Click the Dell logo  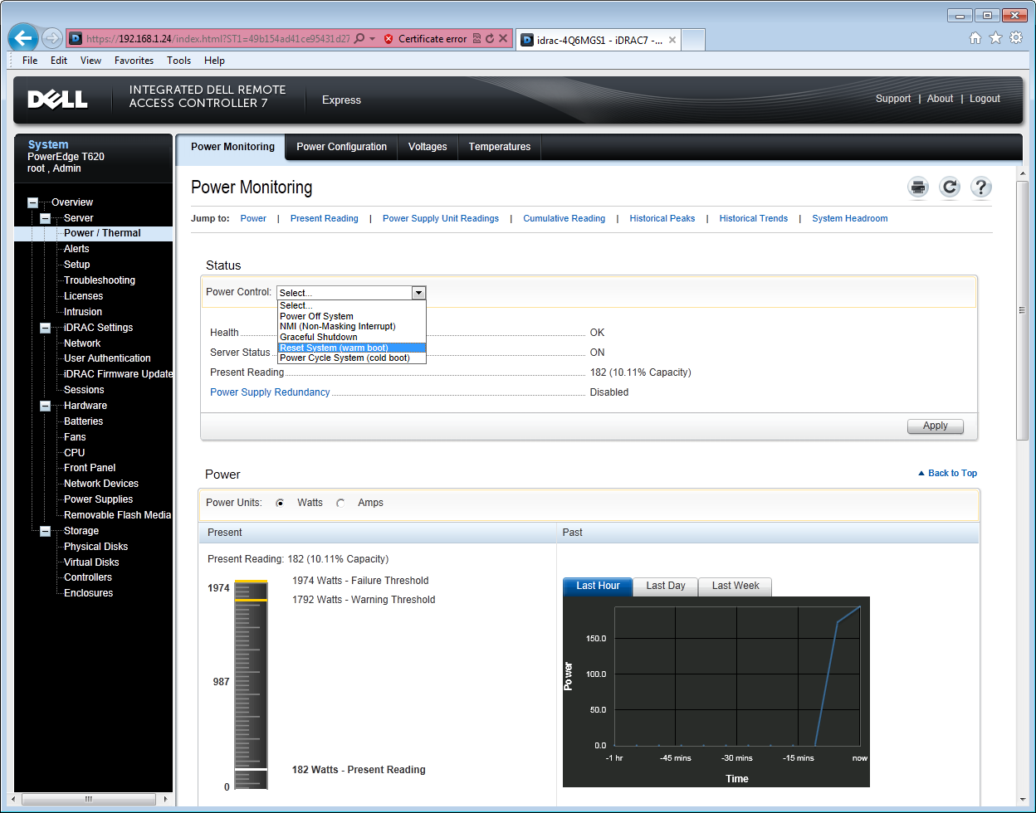click(57, 100)
